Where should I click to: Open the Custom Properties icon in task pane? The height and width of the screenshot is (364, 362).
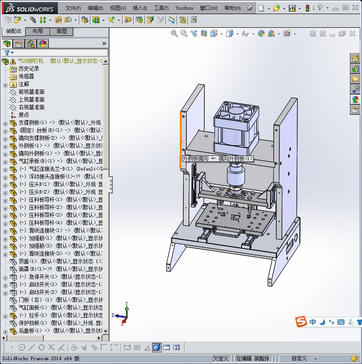tap(355, 109)
